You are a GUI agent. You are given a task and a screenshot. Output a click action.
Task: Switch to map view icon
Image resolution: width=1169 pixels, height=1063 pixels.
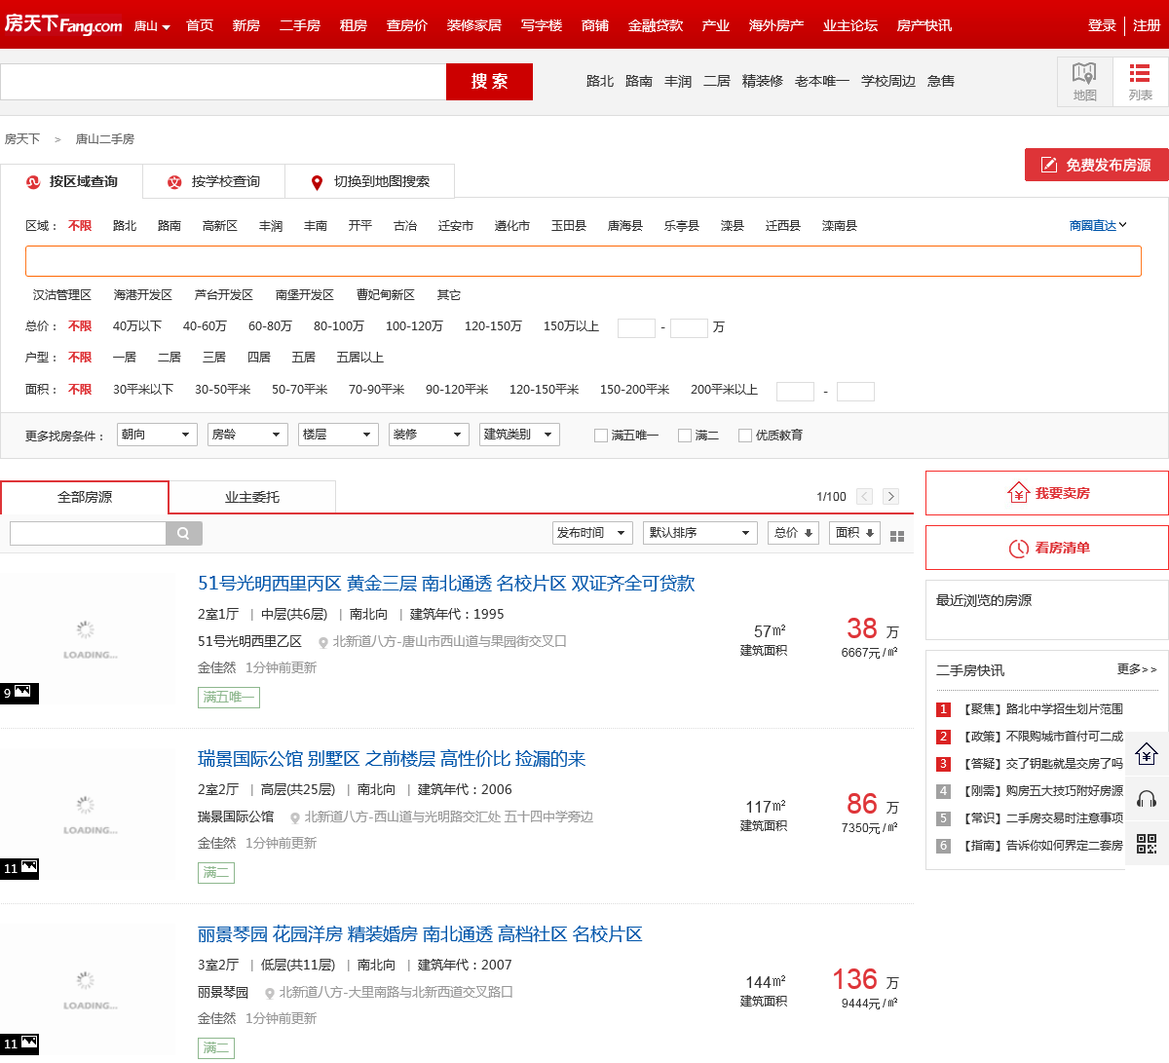(1084, 81)
